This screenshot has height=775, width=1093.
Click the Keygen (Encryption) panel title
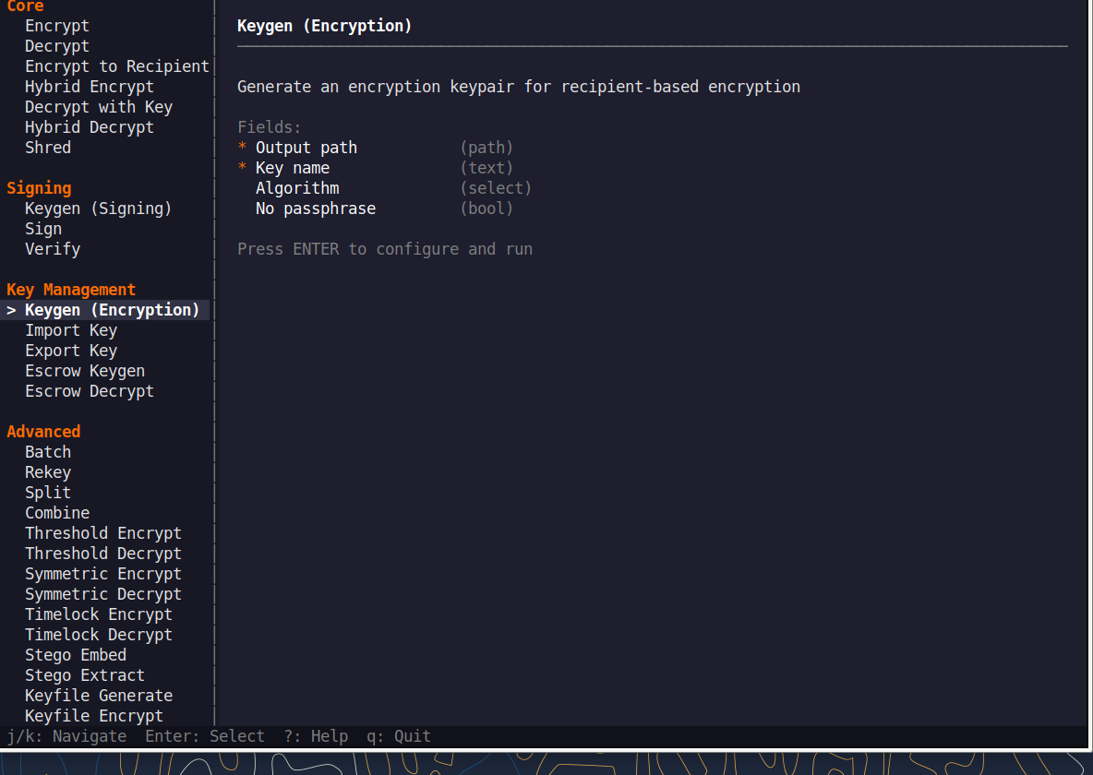(324, 26)
